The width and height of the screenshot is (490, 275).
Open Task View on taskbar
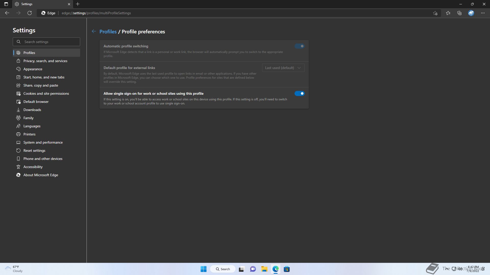241,269
